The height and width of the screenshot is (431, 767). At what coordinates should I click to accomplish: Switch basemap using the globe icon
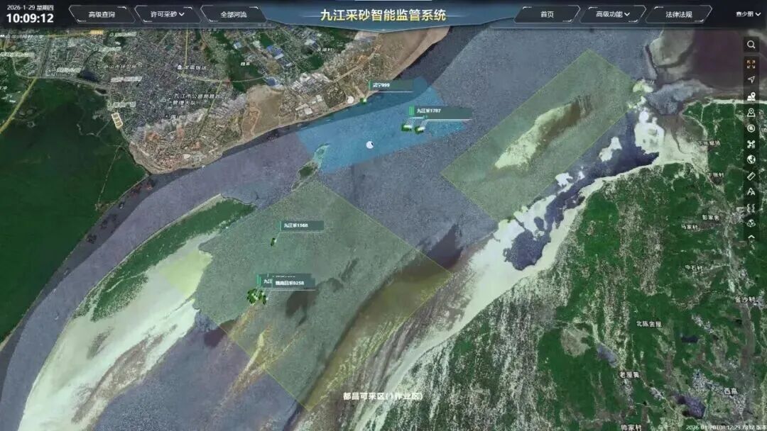tap(751, 159)
